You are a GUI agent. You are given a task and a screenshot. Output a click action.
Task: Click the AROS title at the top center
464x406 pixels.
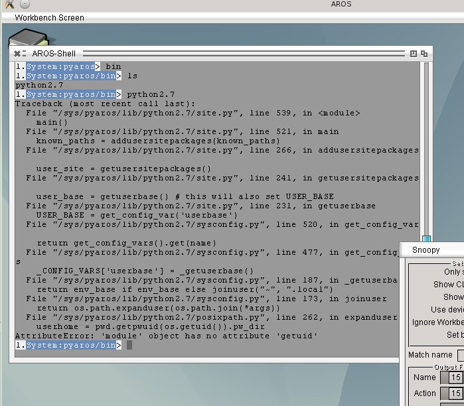point(341,5)
